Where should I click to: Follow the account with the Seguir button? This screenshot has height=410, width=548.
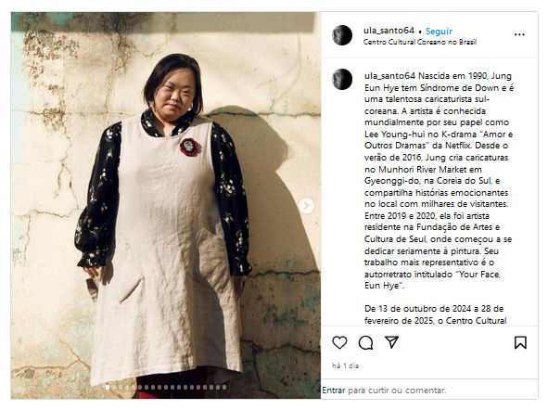click(x=439, y=32)
